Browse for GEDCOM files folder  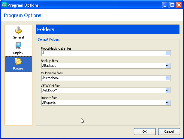click(x=168, y=90)
